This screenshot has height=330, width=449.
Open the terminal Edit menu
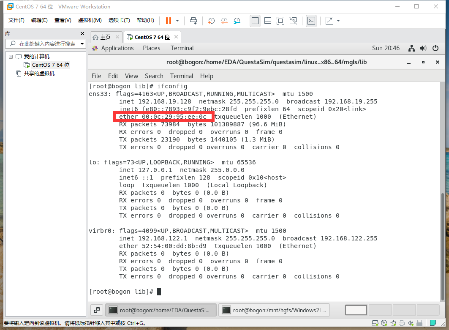(x=113, y=76)
